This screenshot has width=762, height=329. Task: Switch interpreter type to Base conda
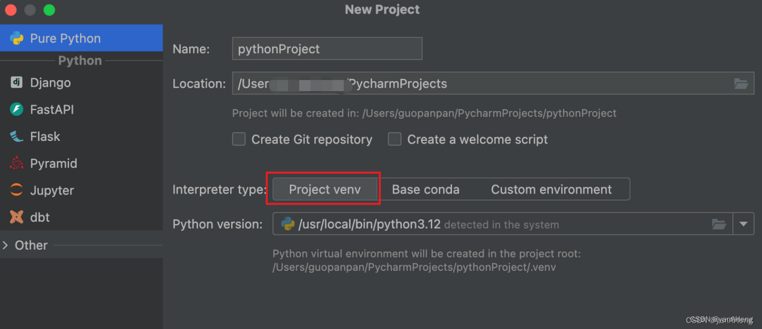[425, 189]
